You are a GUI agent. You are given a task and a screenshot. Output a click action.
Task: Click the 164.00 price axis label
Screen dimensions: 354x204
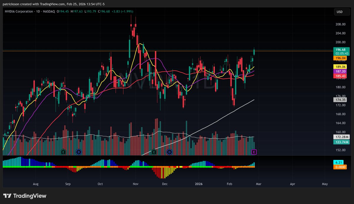(340, 123)
